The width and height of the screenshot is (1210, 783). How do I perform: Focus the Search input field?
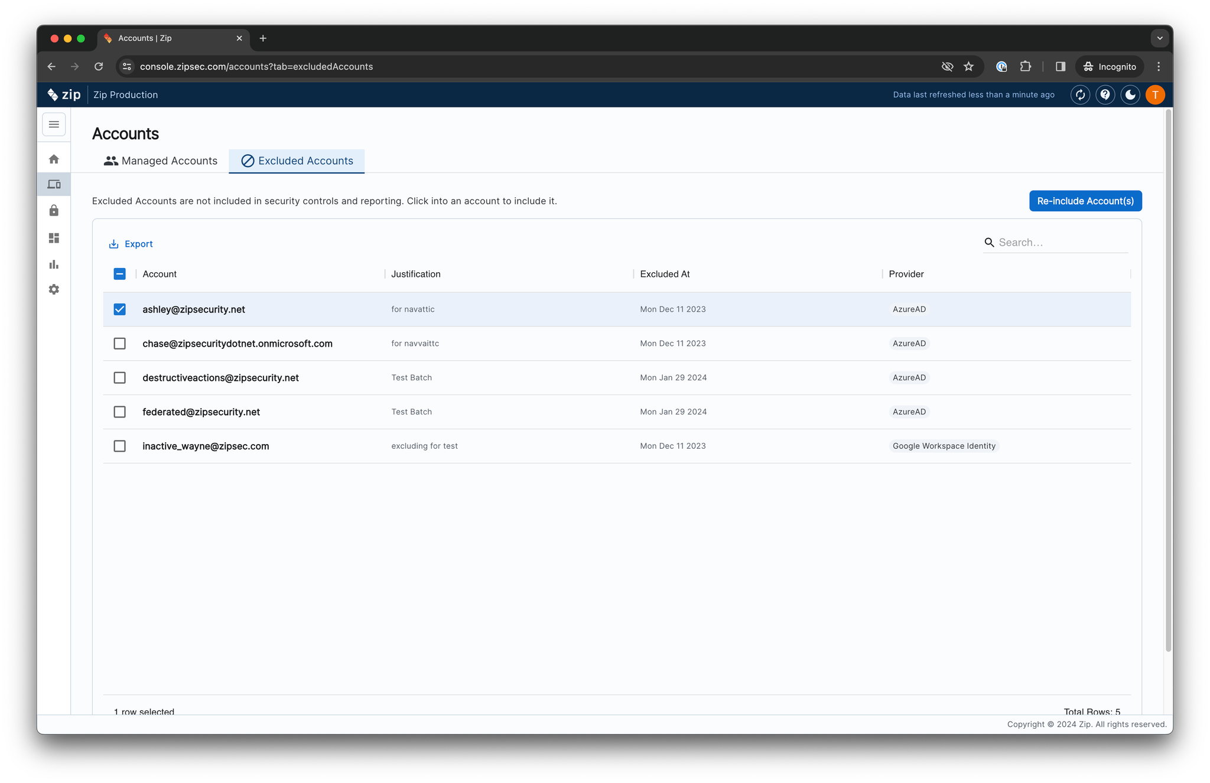[x=1061, y=242]
